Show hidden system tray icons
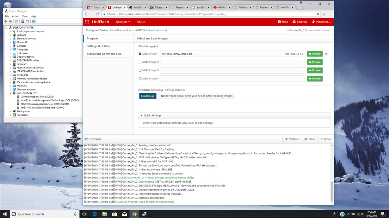Viewport: 389px width, 218px height. (x=348, y=214)
